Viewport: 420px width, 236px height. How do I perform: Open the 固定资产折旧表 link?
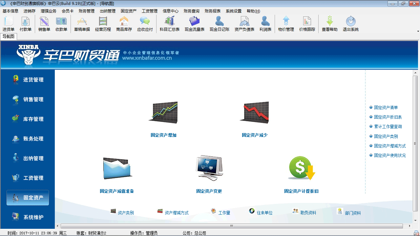(x=388, y=117)
